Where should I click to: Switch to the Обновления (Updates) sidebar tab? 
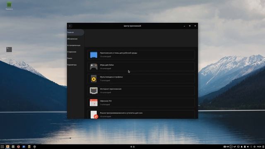(75, 39)
